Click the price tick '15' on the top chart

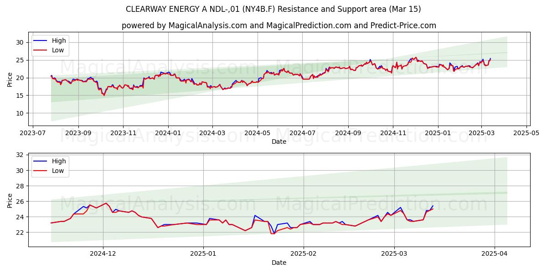(21, 96)
